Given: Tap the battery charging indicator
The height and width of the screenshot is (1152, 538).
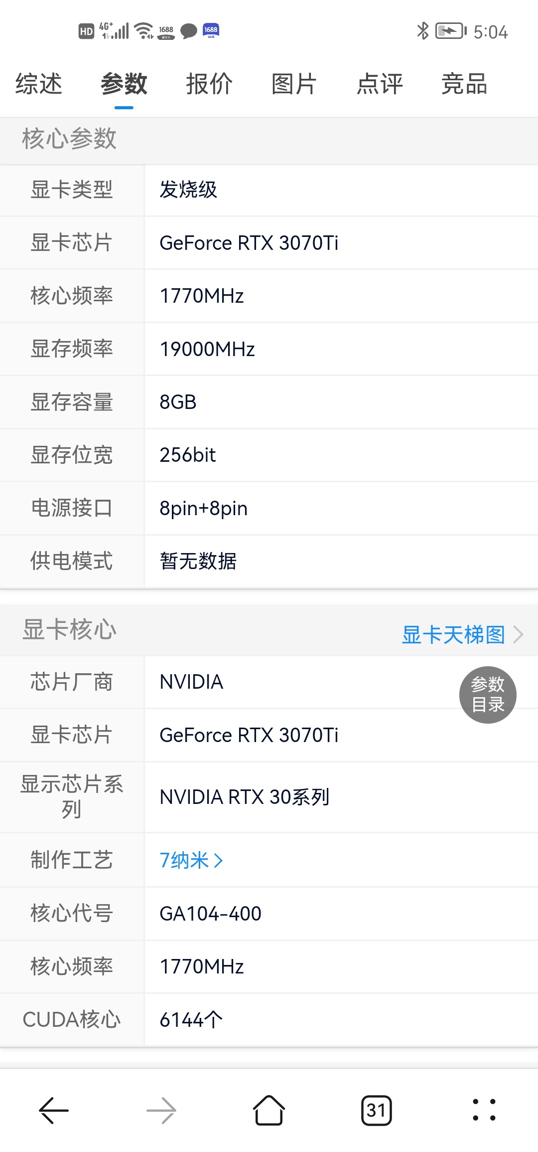Looking at the screenshot, I should click(450, 31).
